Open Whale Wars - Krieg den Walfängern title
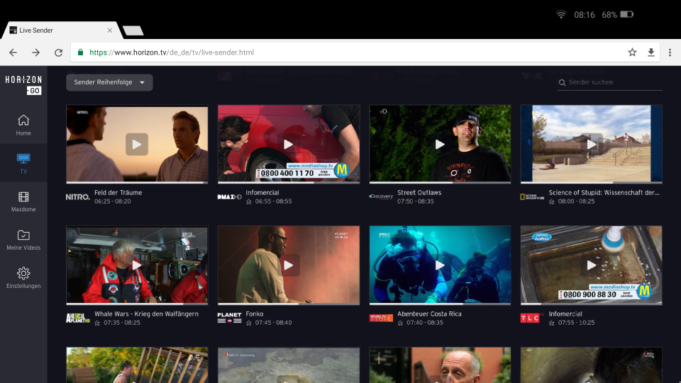Image resolution: width=681 pixels, height=383 pixels. tap(146, 313)
